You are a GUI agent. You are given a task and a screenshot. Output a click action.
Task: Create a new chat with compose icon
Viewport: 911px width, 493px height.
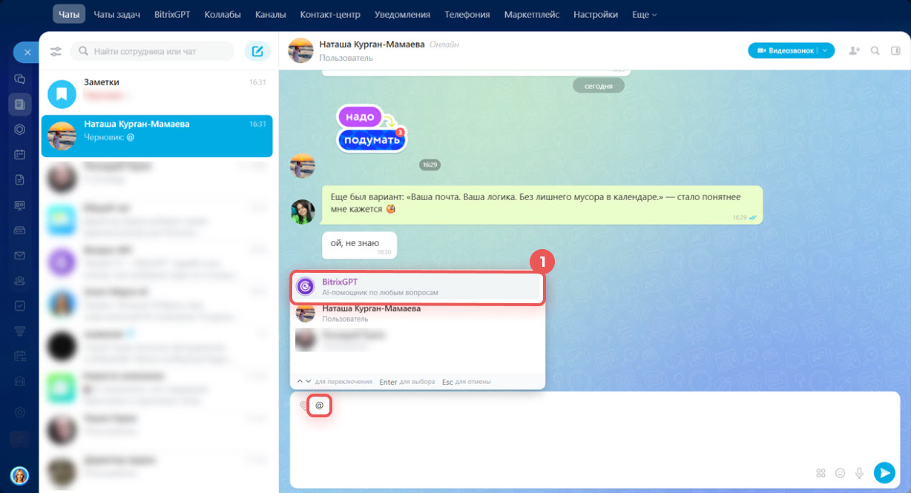click(x=257, y=51)
